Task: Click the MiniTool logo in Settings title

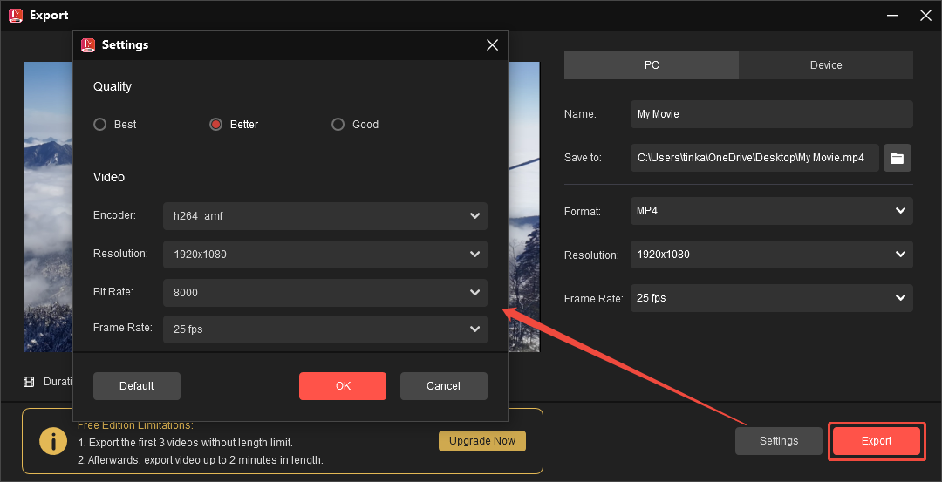Action: coord(88,45)
